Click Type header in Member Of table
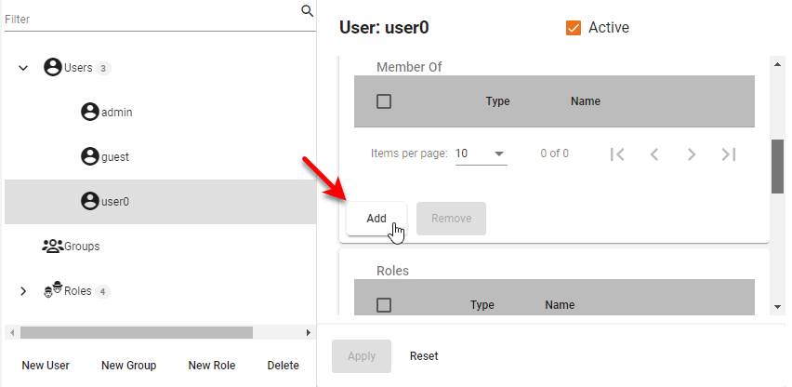The image size is (792, 387). point(497,101)
